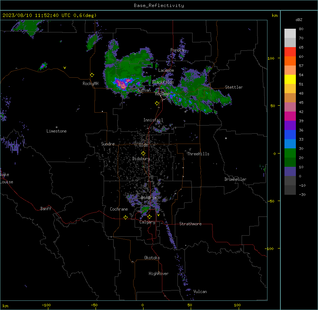
Task: Select the RedDeer city label
Action: click(x=162, y=94)
